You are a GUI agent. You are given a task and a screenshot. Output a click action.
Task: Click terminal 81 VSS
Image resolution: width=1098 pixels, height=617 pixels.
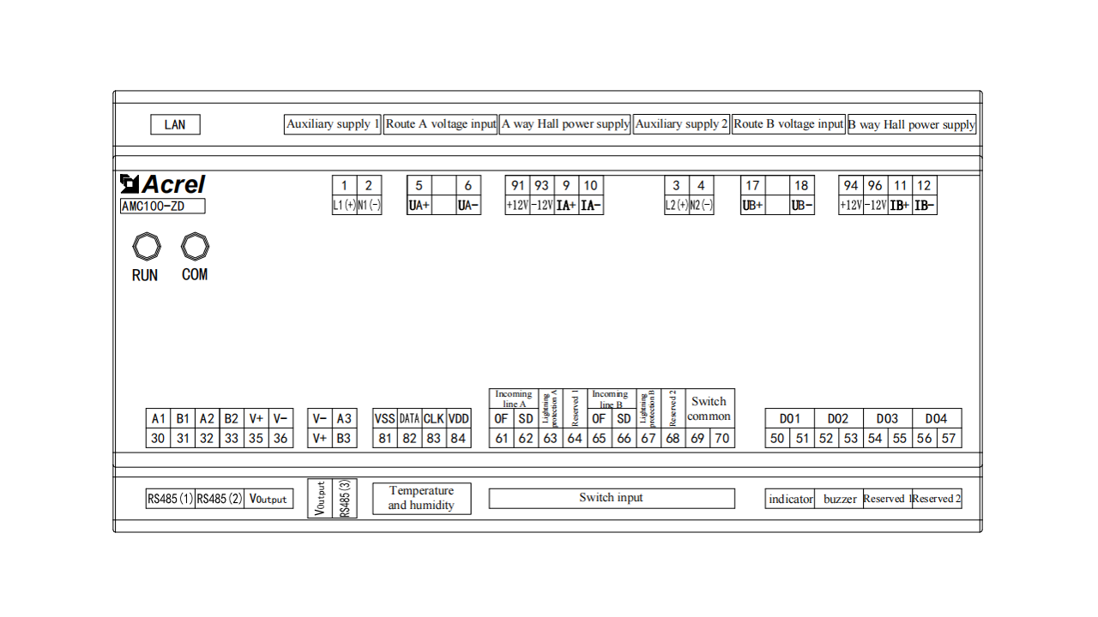[385, 428]
